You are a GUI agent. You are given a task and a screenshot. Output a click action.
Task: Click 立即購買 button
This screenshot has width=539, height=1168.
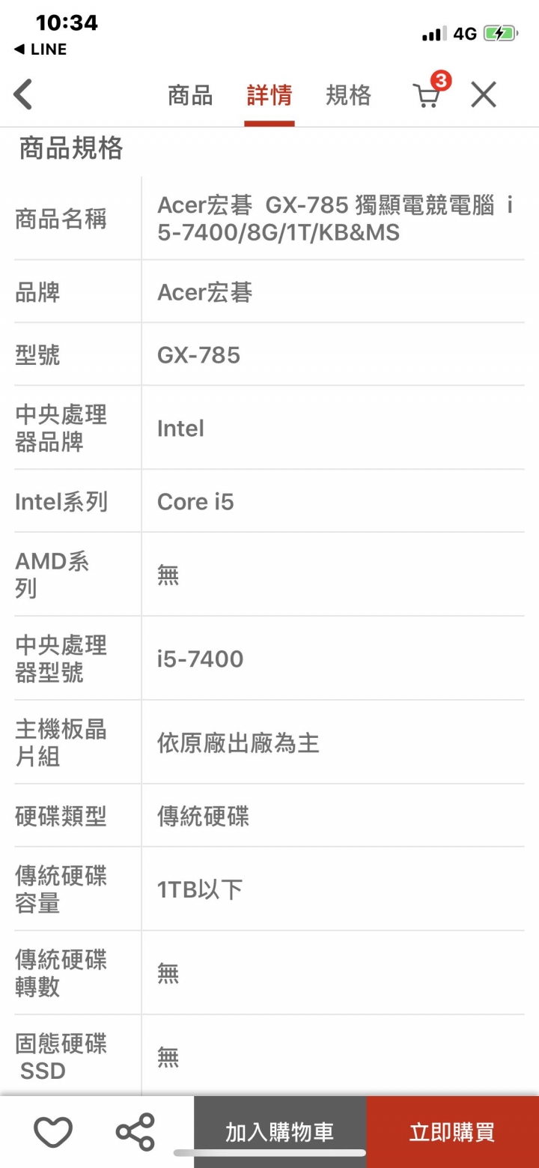pos(452,1132)
